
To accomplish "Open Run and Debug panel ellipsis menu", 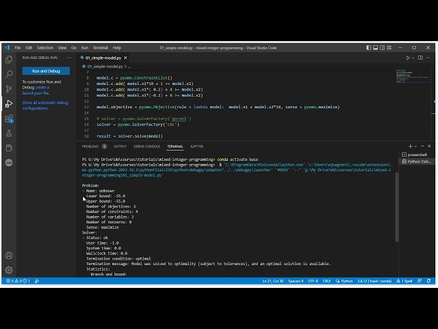I will 69,58.
